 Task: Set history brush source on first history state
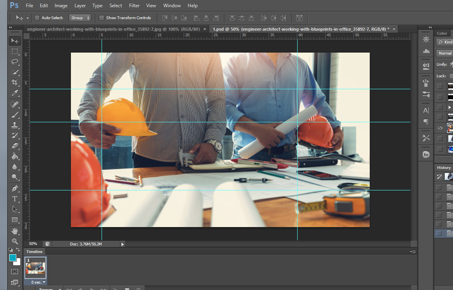coord(439,188)
